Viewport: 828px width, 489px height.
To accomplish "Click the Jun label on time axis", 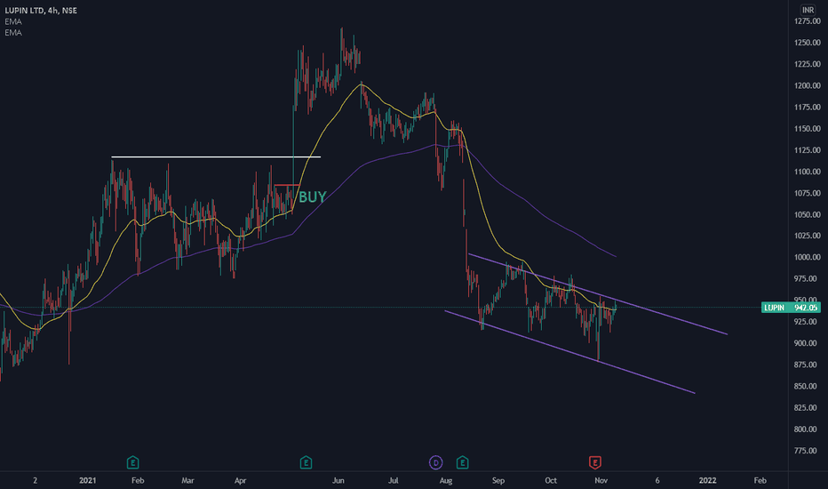I will point(338,480).
